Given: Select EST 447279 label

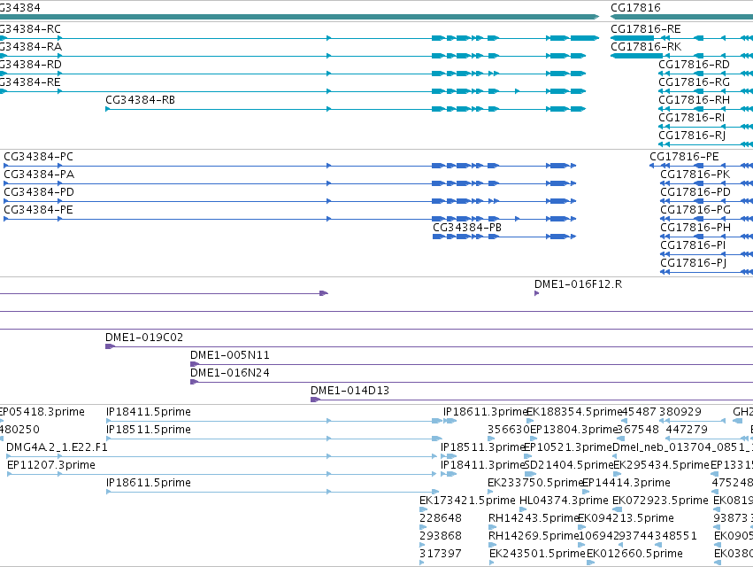Looking at the screenshot, I should pos(687,430).
